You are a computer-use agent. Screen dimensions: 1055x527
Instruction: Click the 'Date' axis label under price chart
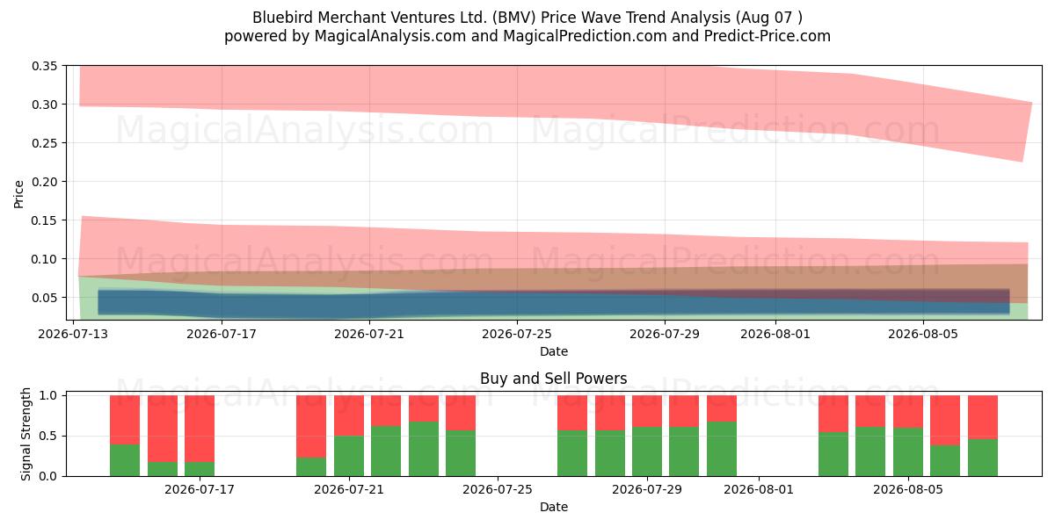pos(554,351)
